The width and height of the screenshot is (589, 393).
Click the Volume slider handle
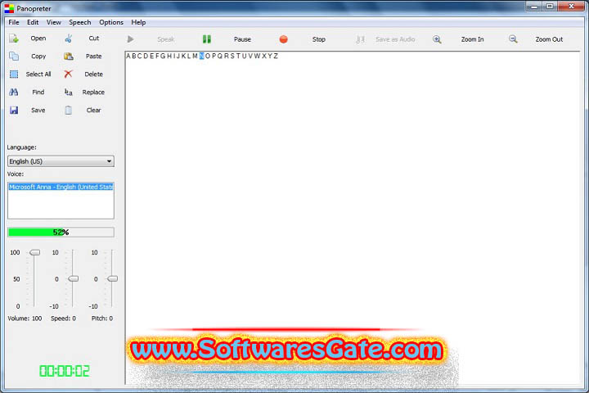pyautogui.click(x=34, y=252)
